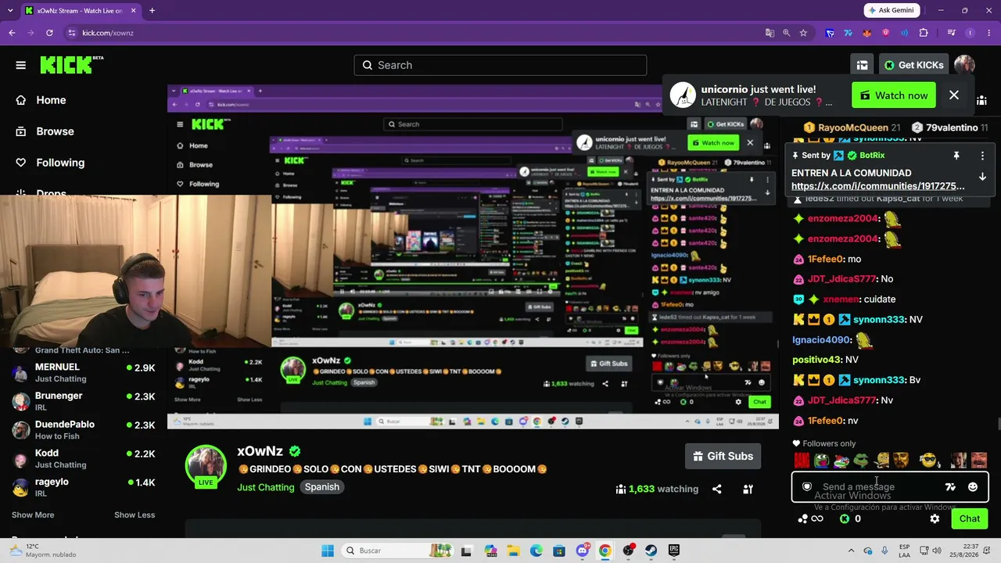Click the Gift Subs button

pyautogui.click(x=723, y=456)
